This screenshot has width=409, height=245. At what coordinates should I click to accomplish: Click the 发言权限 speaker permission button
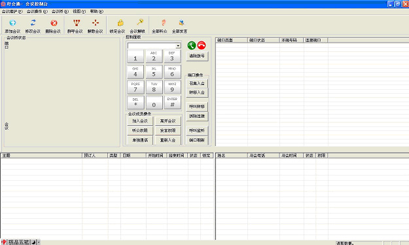click(168, 130)
